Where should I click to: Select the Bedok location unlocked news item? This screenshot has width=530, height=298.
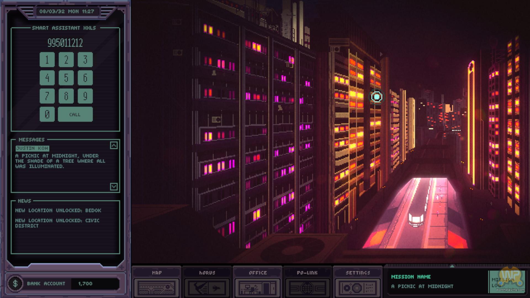point(58,210)
